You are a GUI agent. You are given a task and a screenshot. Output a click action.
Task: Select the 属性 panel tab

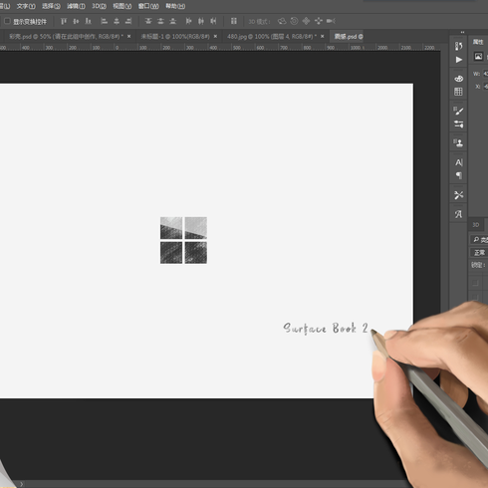[x=478, y=42]
